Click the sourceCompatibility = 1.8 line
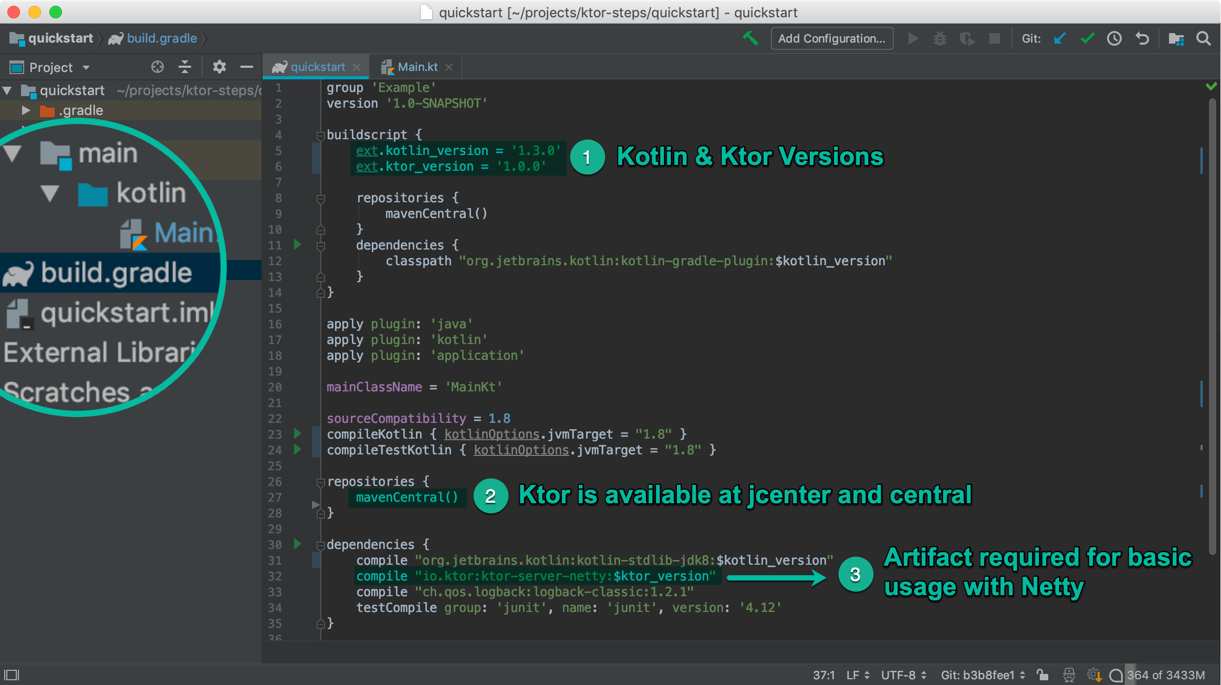1221x685 pixels. tap(419, 419)
